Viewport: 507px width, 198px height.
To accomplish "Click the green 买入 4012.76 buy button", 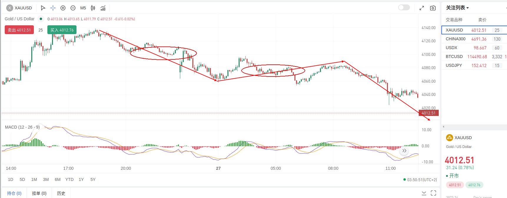I will 62,30.
